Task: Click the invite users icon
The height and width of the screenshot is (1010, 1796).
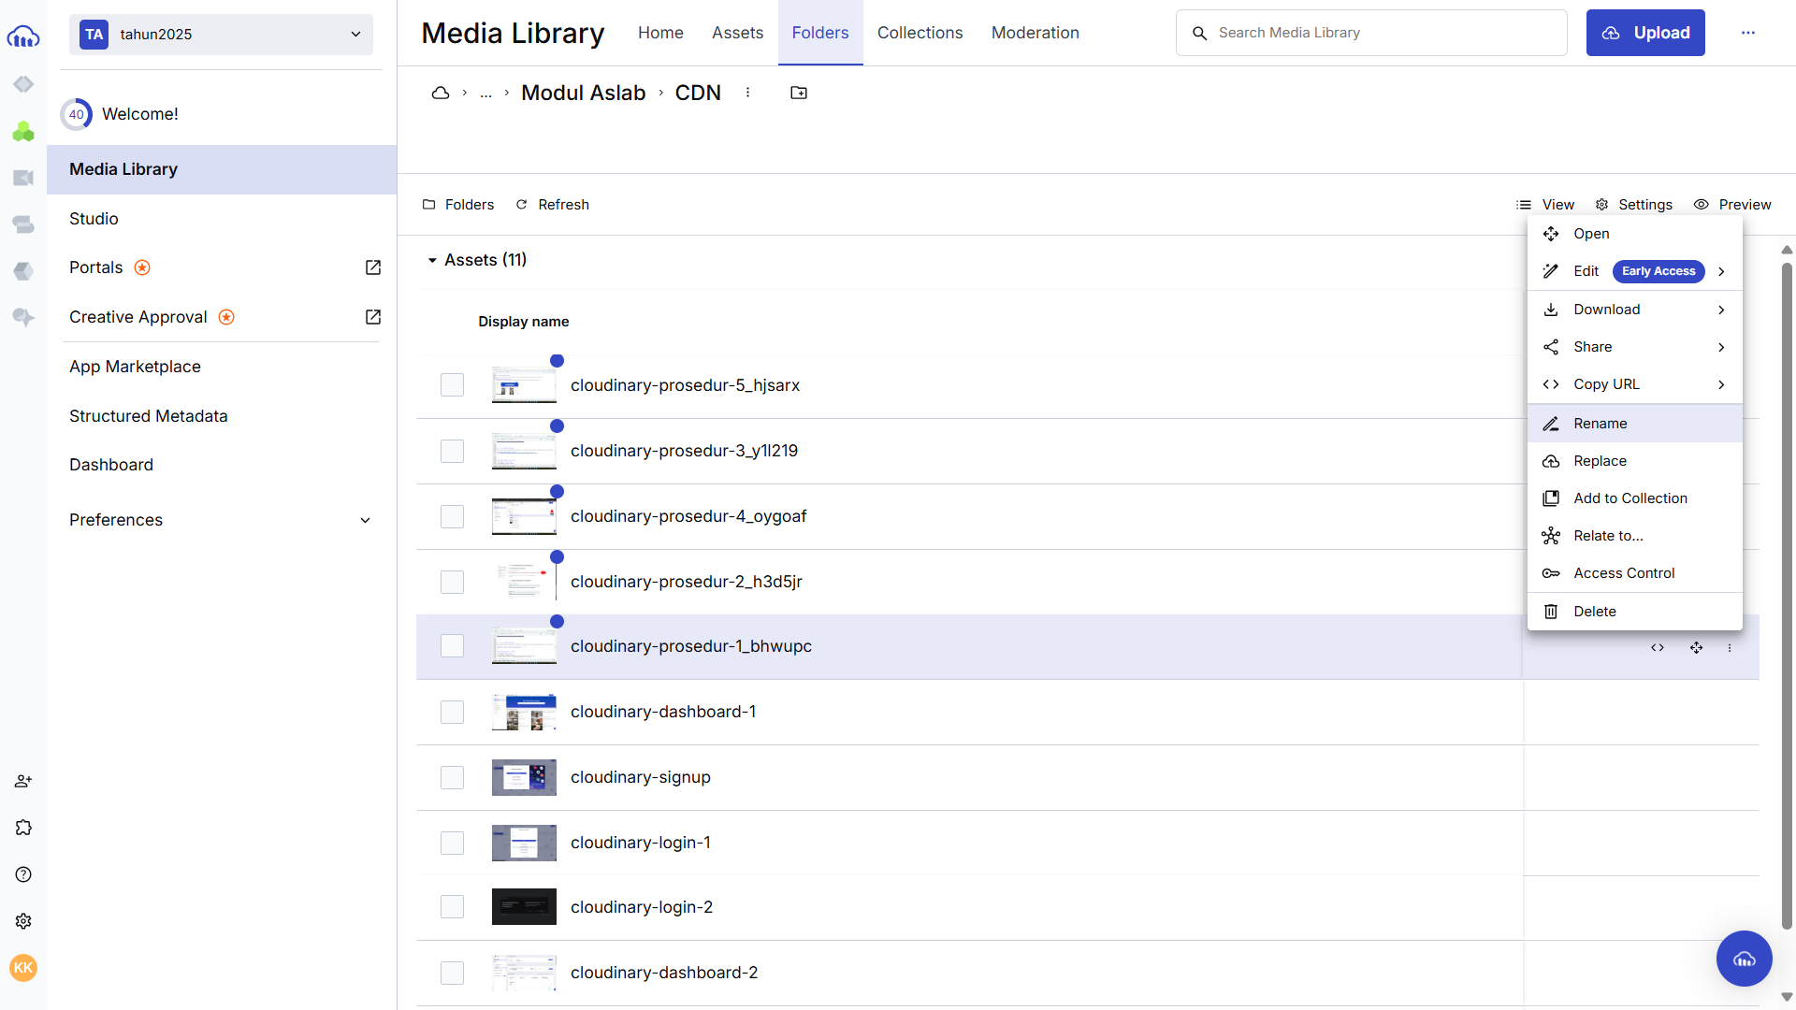Action: point(23,781)
